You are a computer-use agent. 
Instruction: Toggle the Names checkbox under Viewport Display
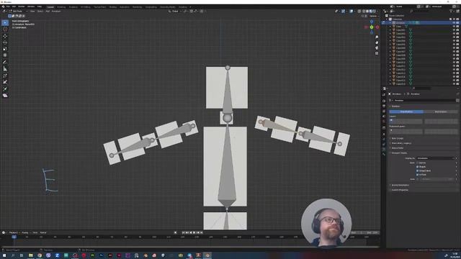(x=417, y=163)
